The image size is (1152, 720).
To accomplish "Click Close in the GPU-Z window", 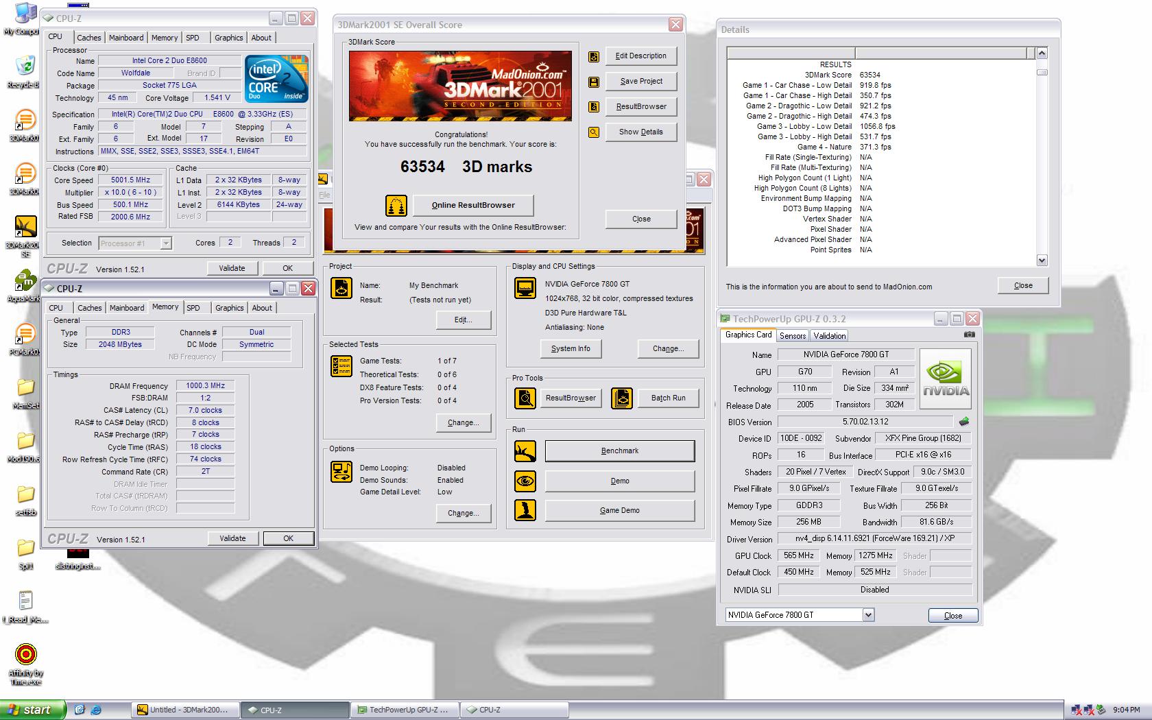I will pyautogui.click(x=953, y=616).
